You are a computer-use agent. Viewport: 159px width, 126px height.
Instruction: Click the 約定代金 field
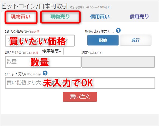click(x=118, y=62)
